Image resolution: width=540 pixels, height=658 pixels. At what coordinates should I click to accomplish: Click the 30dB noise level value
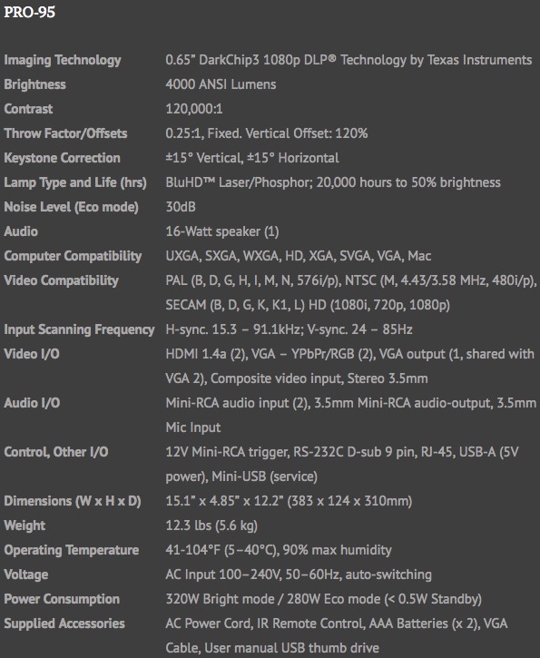click(181, 207)
